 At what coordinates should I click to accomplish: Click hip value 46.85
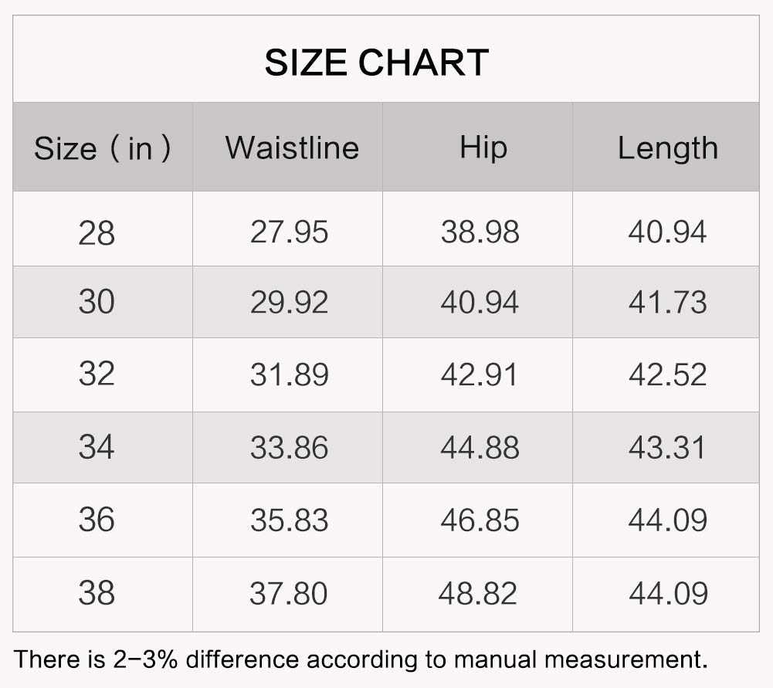(x=480, y=520)
